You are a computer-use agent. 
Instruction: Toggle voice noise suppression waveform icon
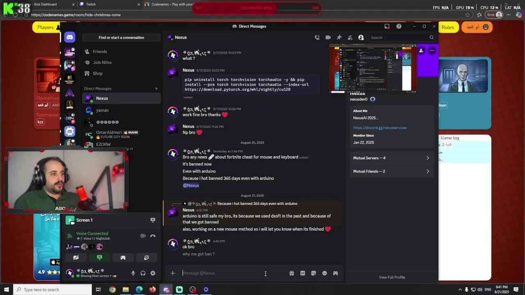tap(143, 236)
